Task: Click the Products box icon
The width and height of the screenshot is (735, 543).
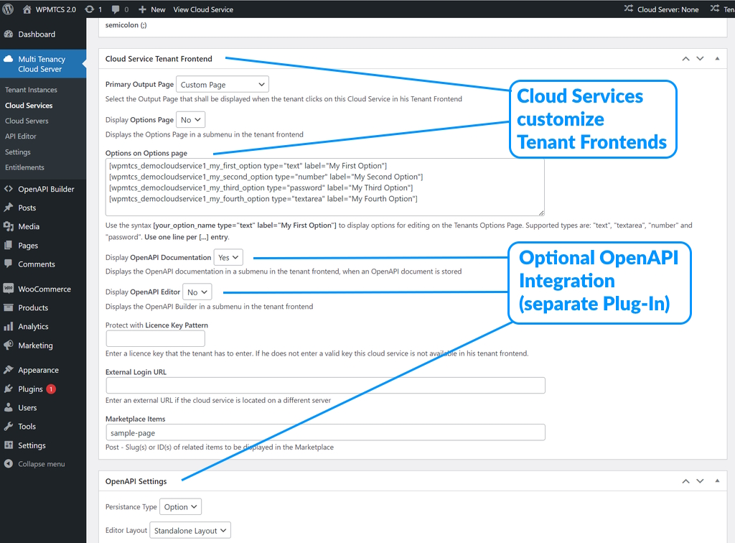Action: click(9, 307)
